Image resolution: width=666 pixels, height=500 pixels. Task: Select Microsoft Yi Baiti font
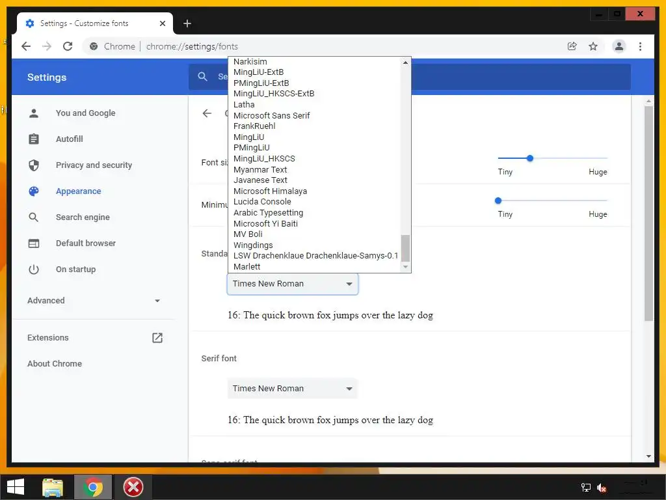pyautogui.click(x=314, y=223)
